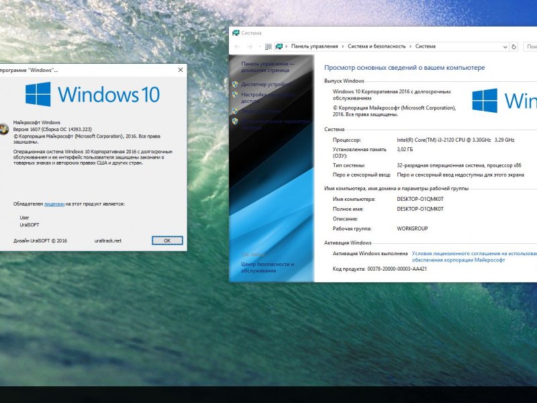
Task: Click the Система window title bar icon
Action: 236,33
